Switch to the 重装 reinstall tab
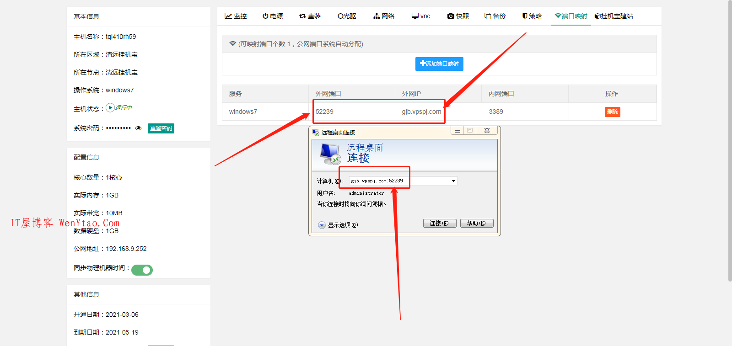This screenshot has width=732, height=346. click(310, 16)
